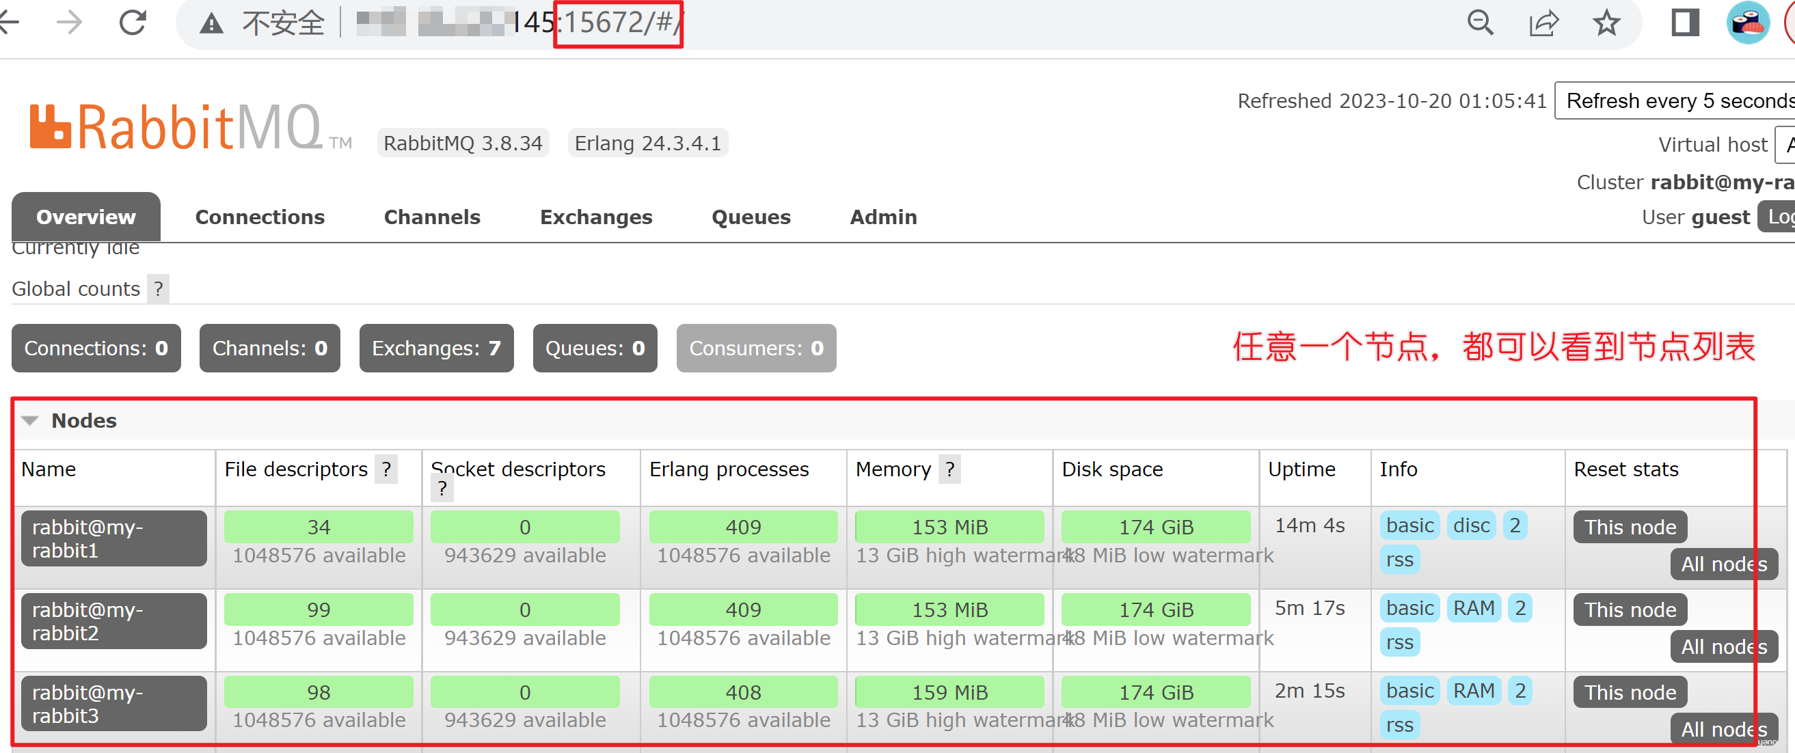
Task: Open node rabbit@my-rabbit3
Action: (113, 704)
